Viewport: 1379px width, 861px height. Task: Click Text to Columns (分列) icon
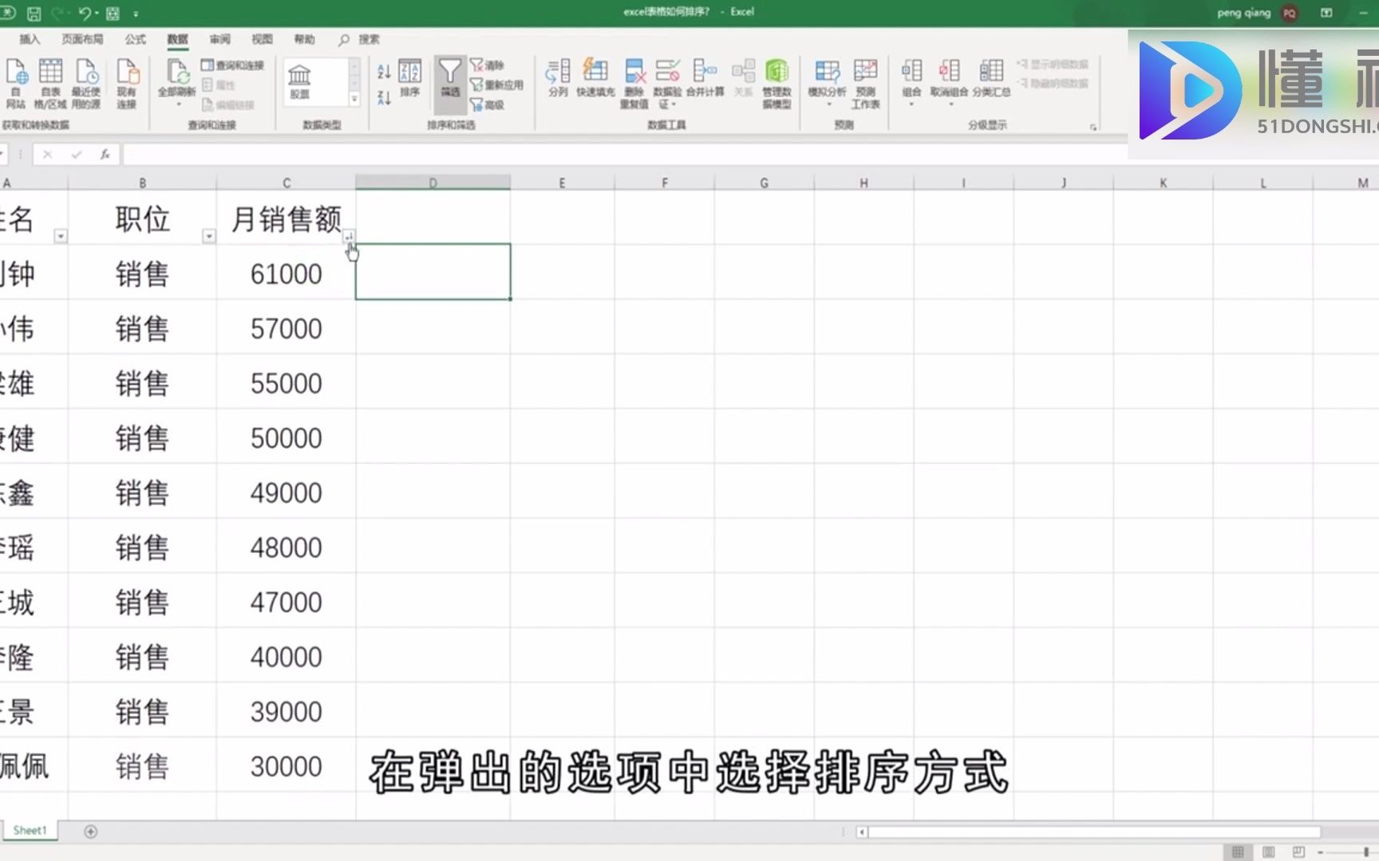click(558, 78)
